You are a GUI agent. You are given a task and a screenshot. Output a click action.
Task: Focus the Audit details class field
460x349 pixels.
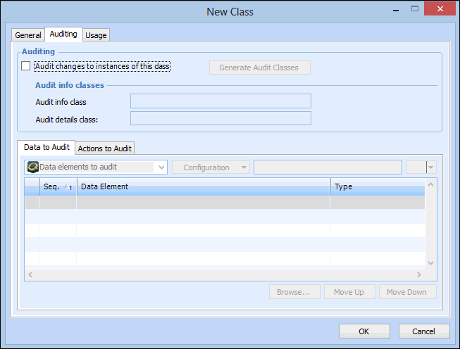pyautogui.click(x=220, y=119)
